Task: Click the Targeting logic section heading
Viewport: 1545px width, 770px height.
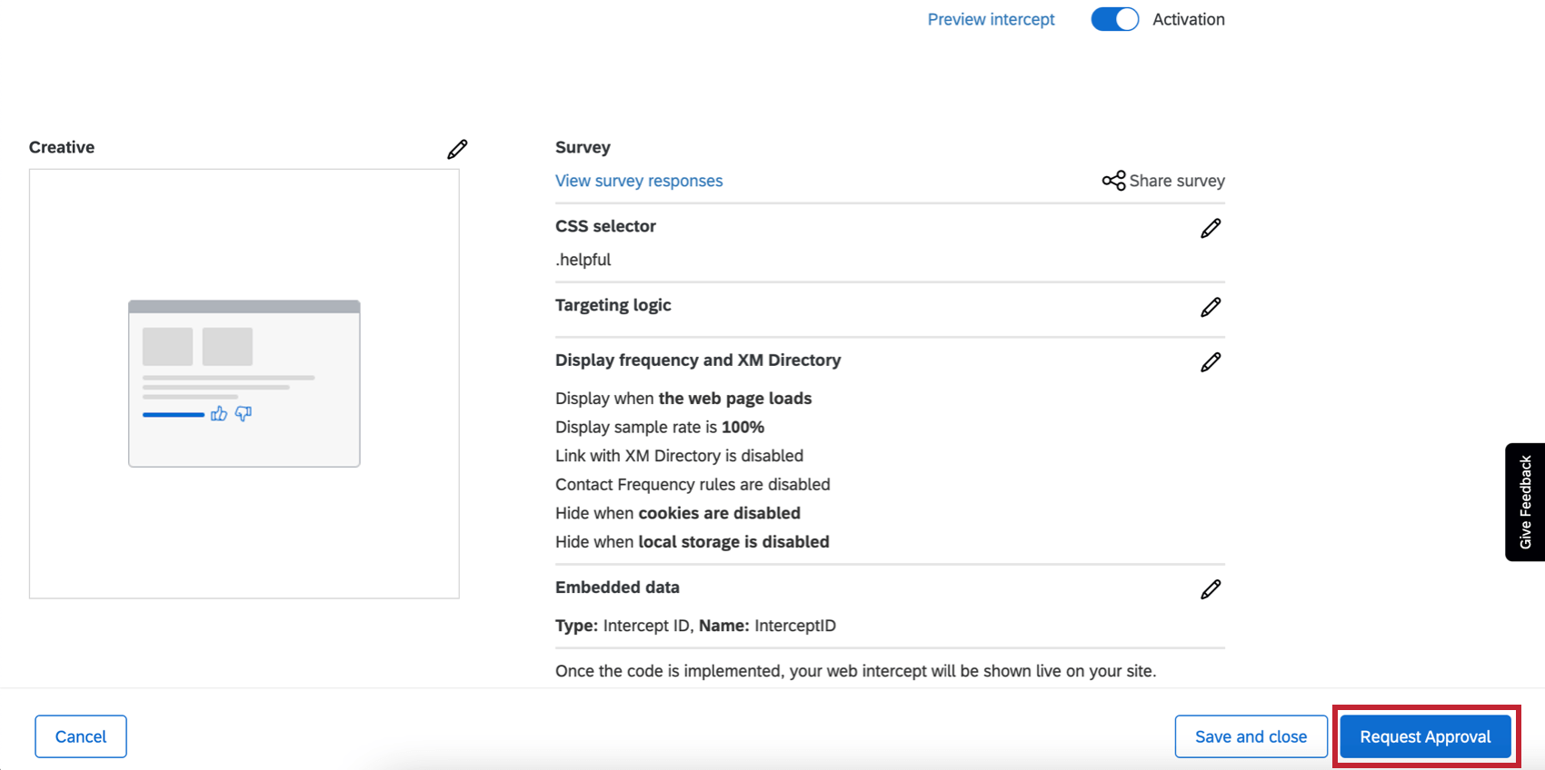Action: coord(613,305)
